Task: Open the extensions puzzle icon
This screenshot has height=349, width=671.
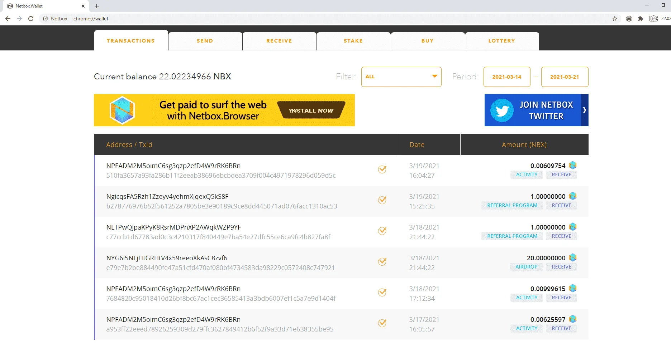Action: click(x=641, y=19)
